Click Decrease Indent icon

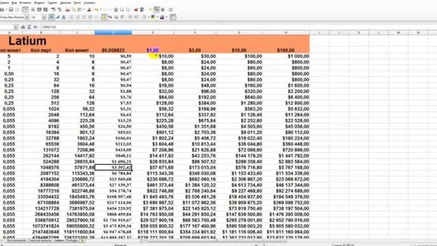tap(130, 17)
